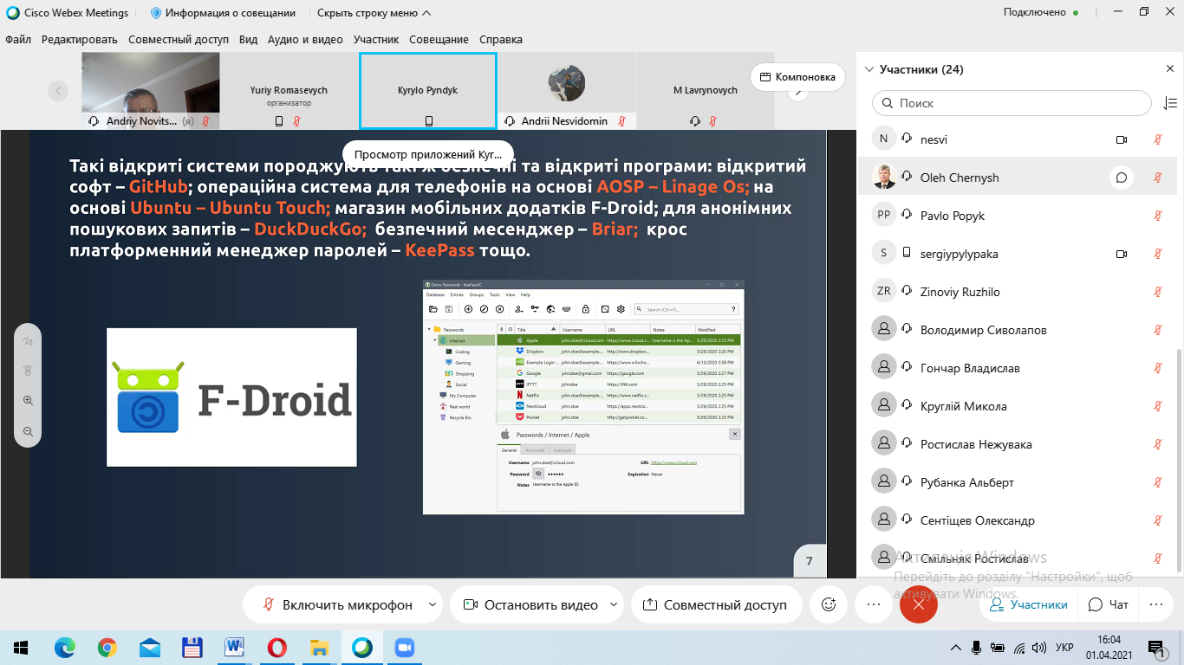
Task: Select participant Володимир Сиволапов
Action: coord(1016,330)
